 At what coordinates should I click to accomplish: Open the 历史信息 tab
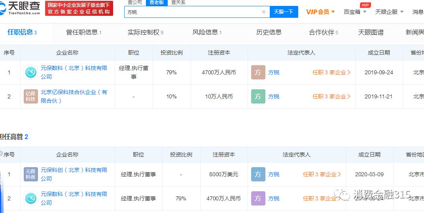[x=269, y=32]
